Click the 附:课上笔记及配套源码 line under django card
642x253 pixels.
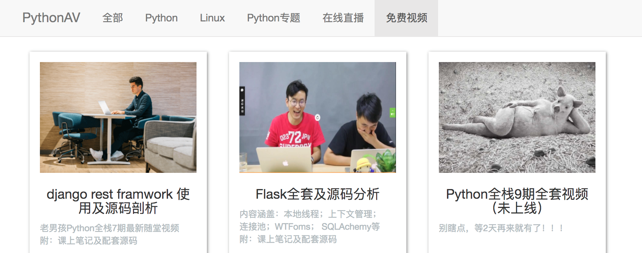tap(89, 240)
